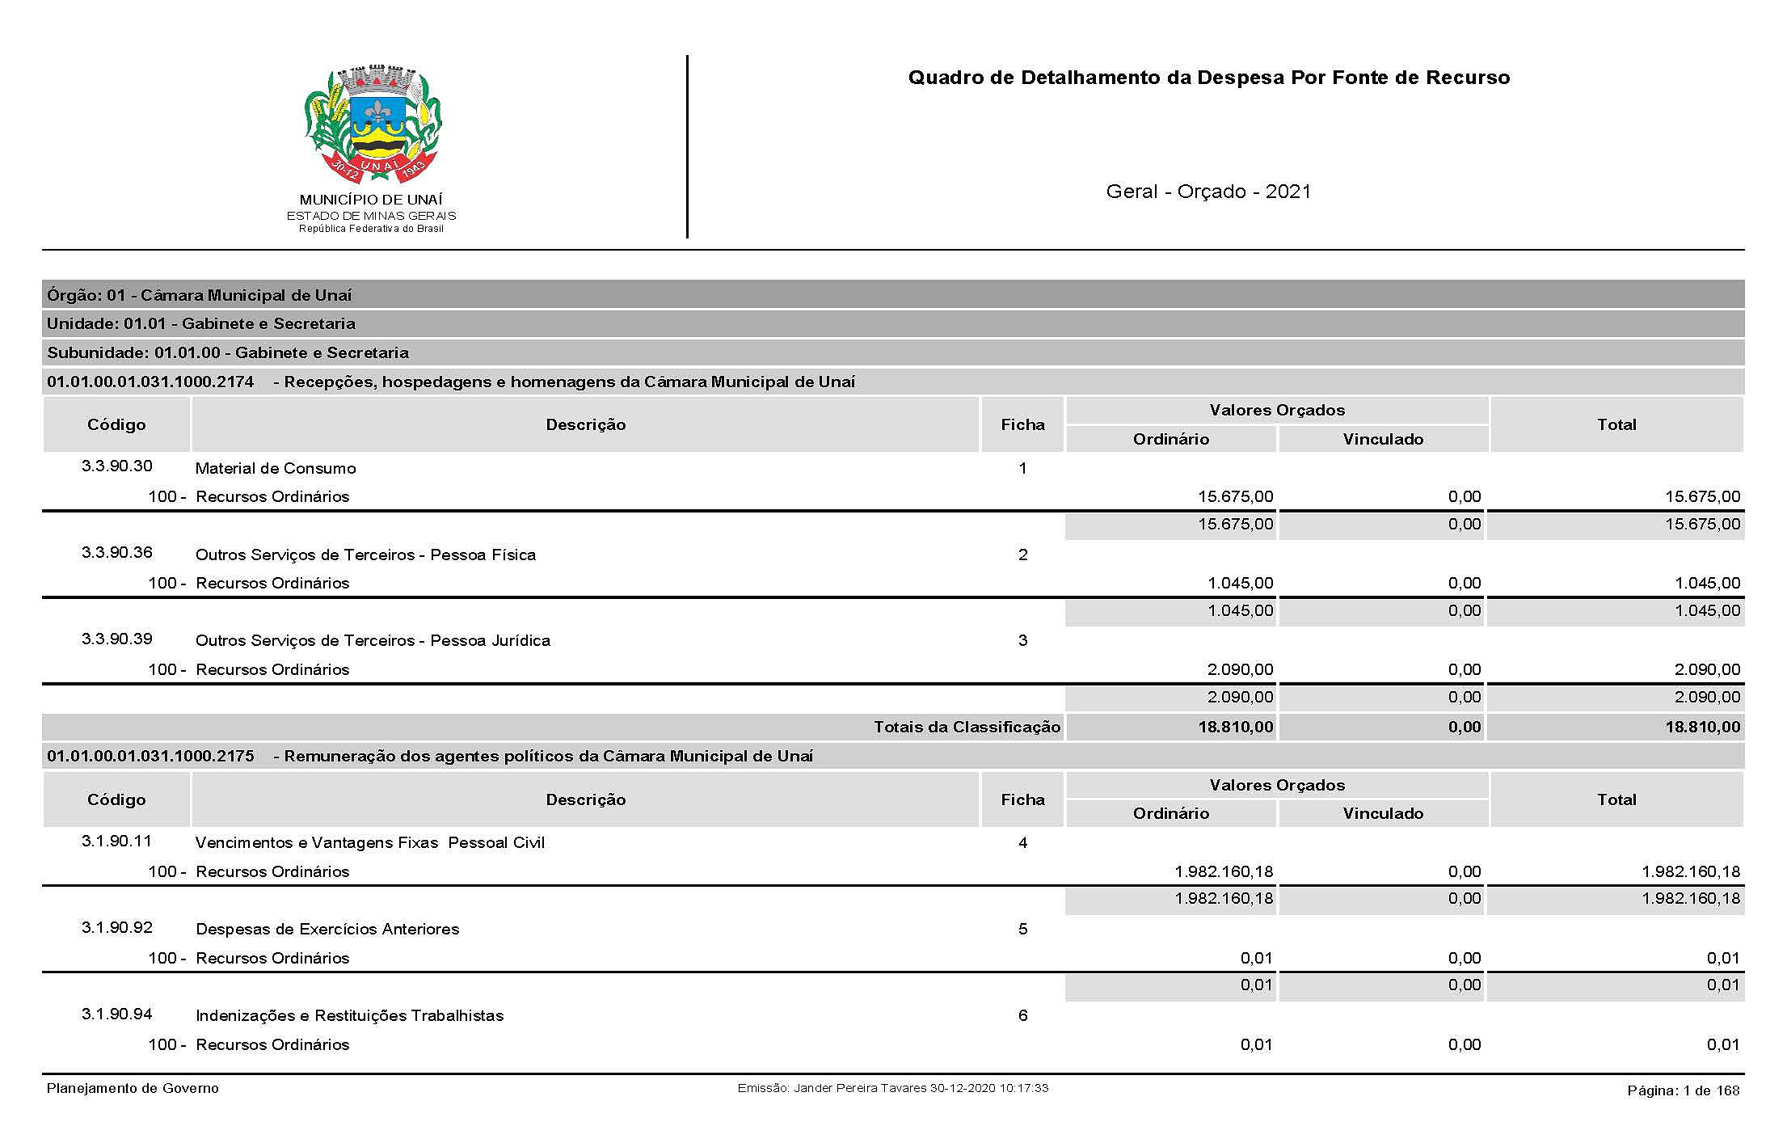
Task: Click classification 2174 Recepções, hospedagens row
Action: (451, 382)
